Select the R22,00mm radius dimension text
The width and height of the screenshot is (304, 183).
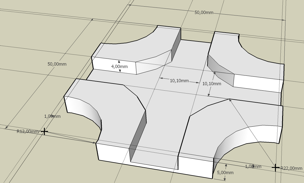tap(292, 168)
